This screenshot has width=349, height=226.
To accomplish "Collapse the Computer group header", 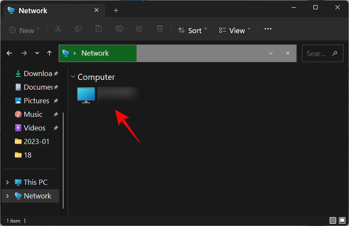I will (x=73, y=77).
